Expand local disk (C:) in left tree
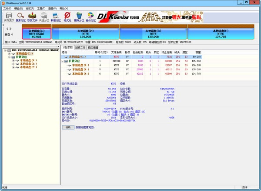The width and height of the screenshot is (261, 191). tap(9, 54)
